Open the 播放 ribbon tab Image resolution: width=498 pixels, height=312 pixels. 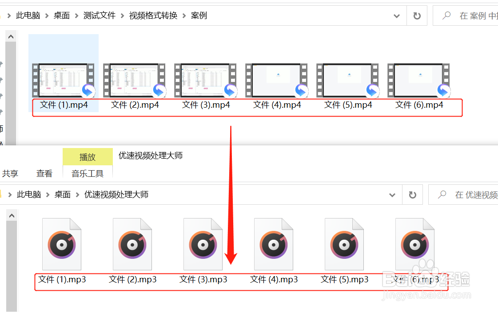[x=88, y=157]
